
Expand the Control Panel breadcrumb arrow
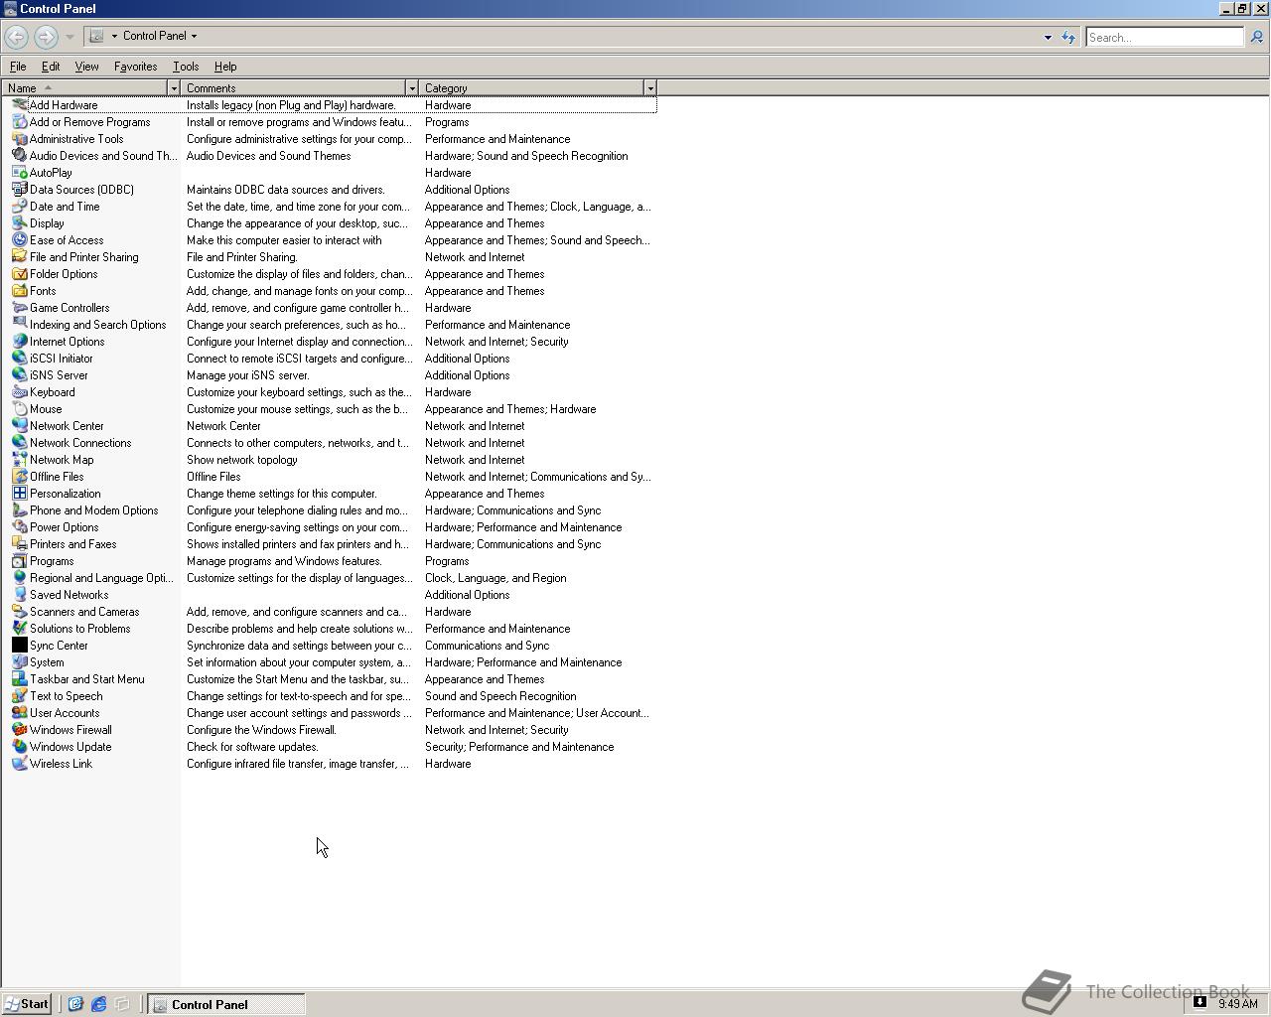pos(194,36)
